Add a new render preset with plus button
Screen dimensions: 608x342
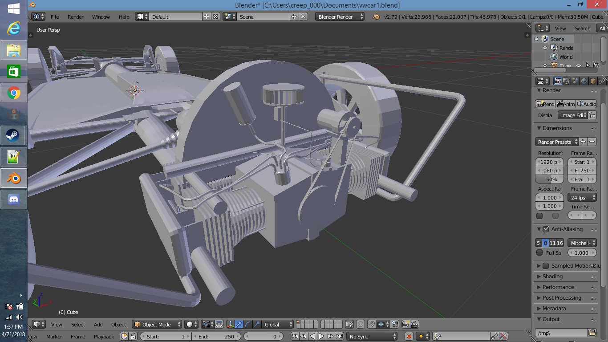point(584,142)
